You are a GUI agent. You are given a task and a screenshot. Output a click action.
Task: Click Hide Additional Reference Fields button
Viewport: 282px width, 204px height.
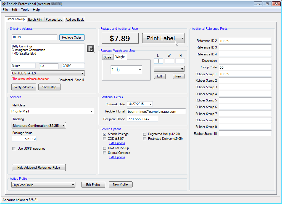(x=39, y=167)
